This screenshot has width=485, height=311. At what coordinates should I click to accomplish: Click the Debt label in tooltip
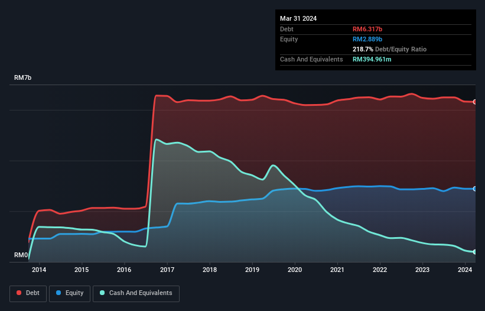pyautogui.click(x=287, y=29)
